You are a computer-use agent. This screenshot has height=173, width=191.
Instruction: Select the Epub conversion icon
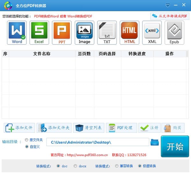coord(174,33)
